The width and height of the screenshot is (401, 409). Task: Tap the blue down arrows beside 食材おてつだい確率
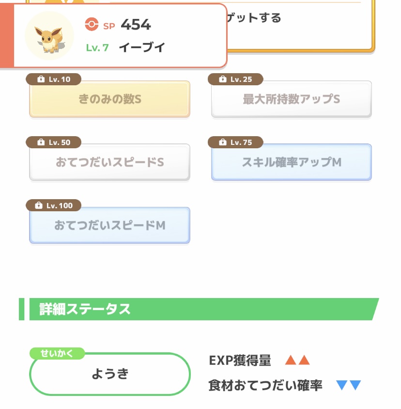click(349, 385)
